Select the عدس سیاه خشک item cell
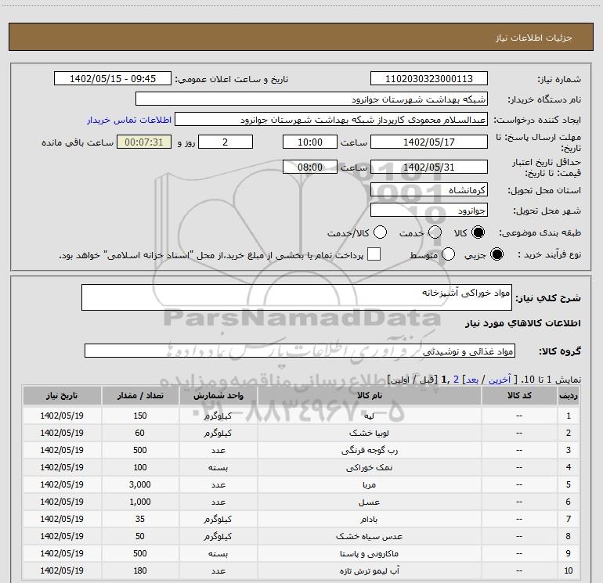The height and width of the screenshot is (583, 603). (369, 537)
